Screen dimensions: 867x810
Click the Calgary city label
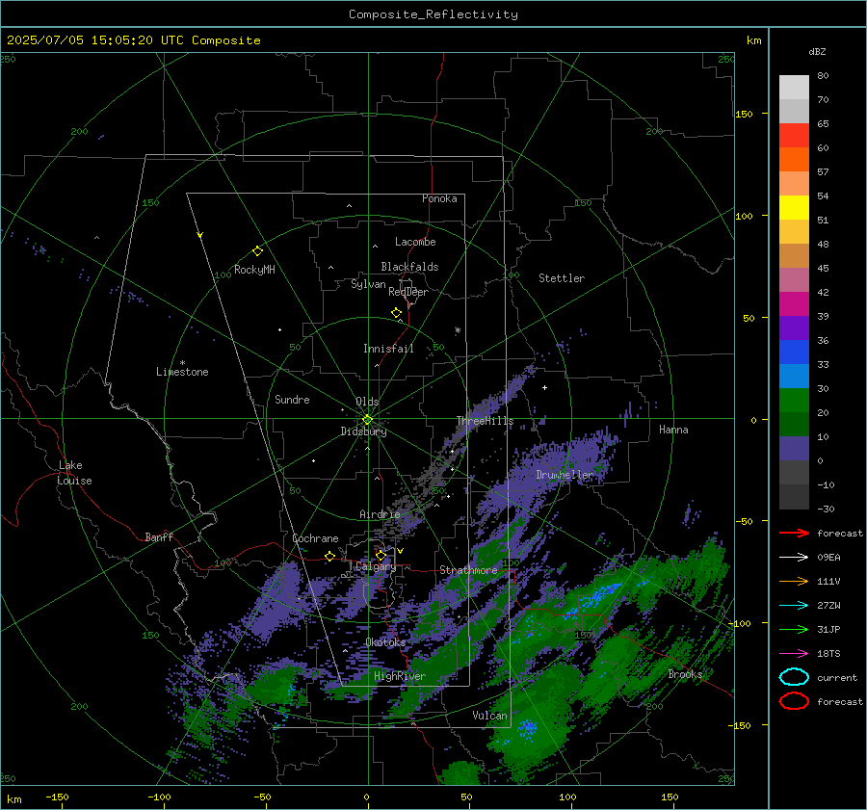(x=376, y=566)
